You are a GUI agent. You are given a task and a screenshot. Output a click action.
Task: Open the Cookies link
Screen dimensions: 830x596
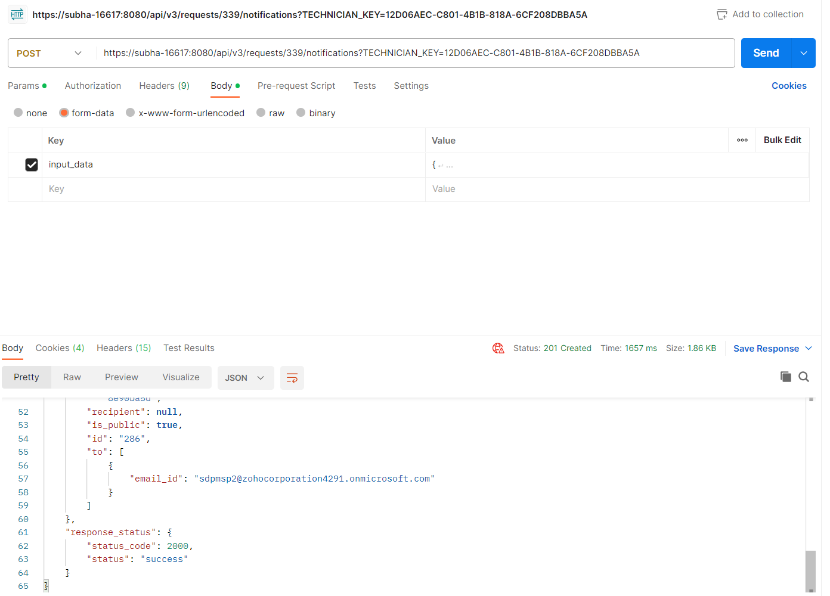click(x=788, y=86)
